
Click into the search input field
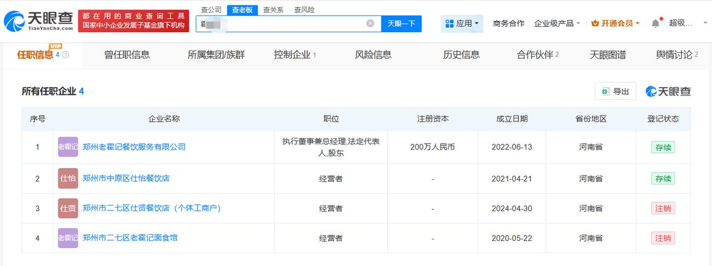(289, 23)
